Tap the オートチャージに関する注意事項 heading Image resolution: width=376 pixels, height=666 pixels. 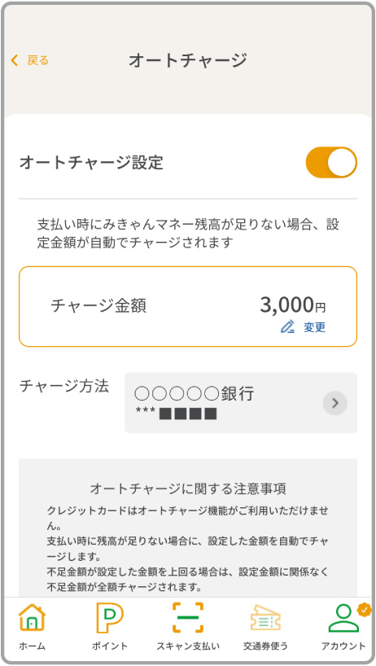(x=188, y=489)
